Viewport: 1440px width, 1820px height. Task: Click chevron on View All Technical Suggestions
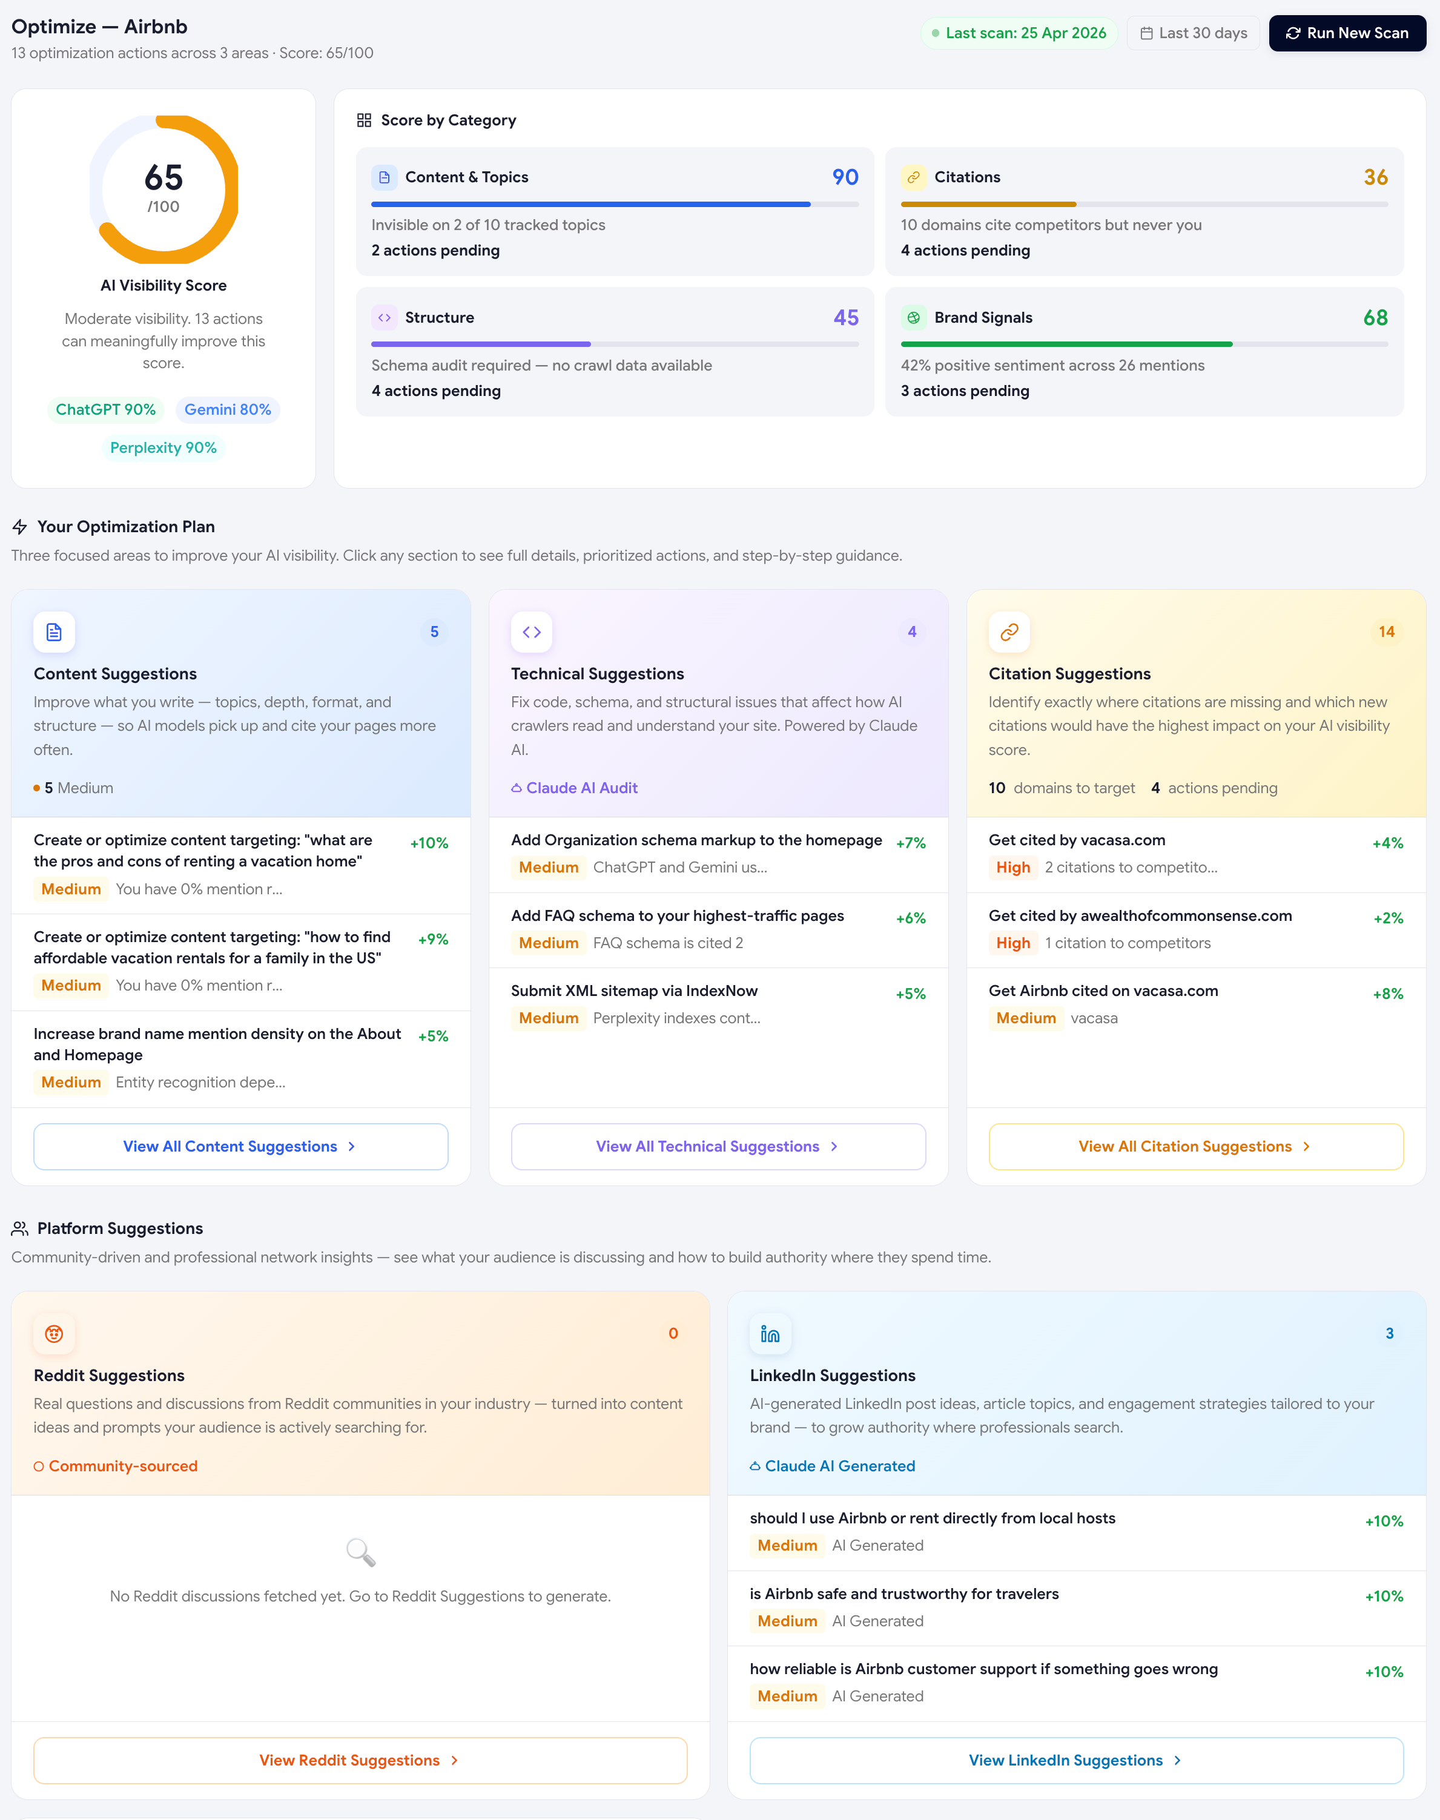pos(834,1147)
